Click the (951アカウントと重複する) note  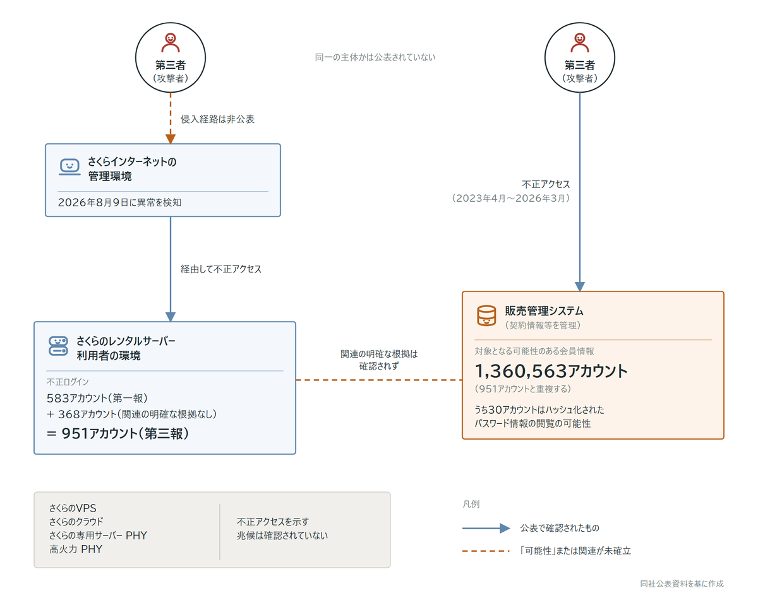[523, 388]
